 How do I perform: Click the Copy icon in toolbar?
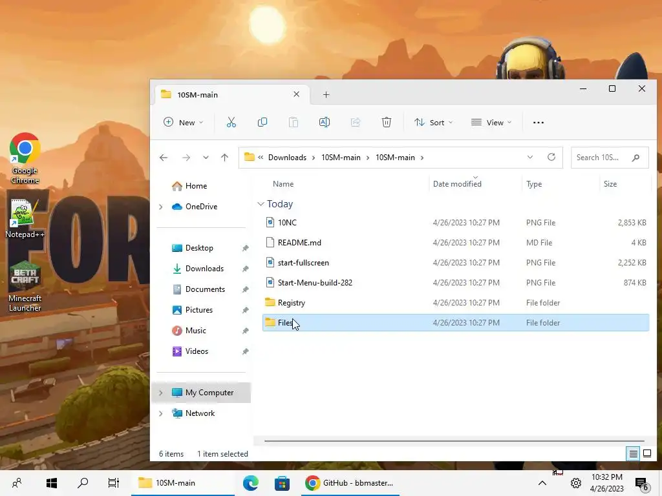pyautogui.click(x=262, y=122)
